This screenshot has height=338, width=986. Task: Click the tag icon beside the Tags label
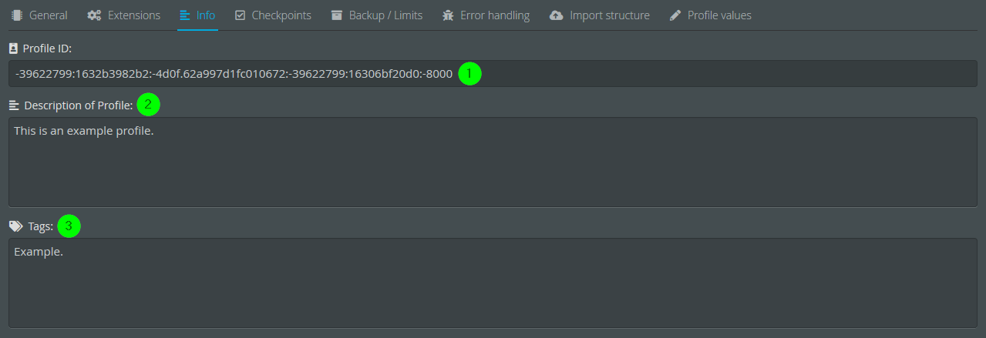[15, 226]
